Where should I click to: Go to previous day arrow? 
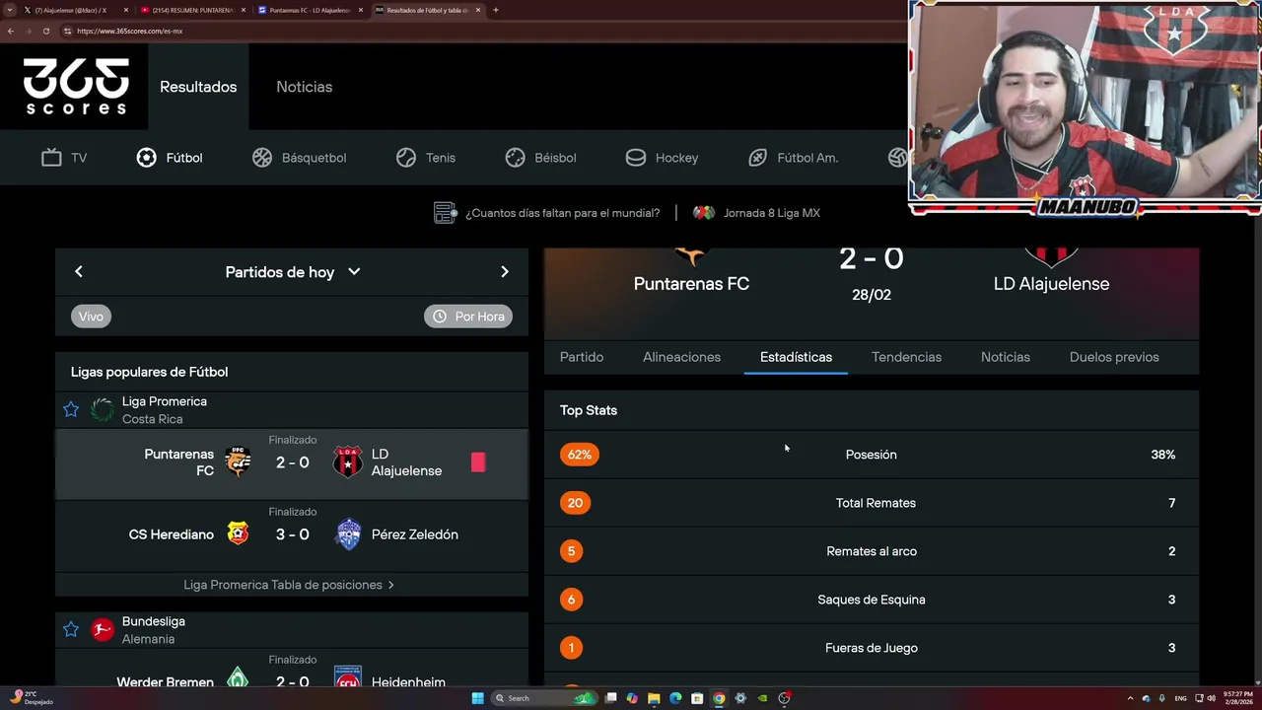point(79,272)
